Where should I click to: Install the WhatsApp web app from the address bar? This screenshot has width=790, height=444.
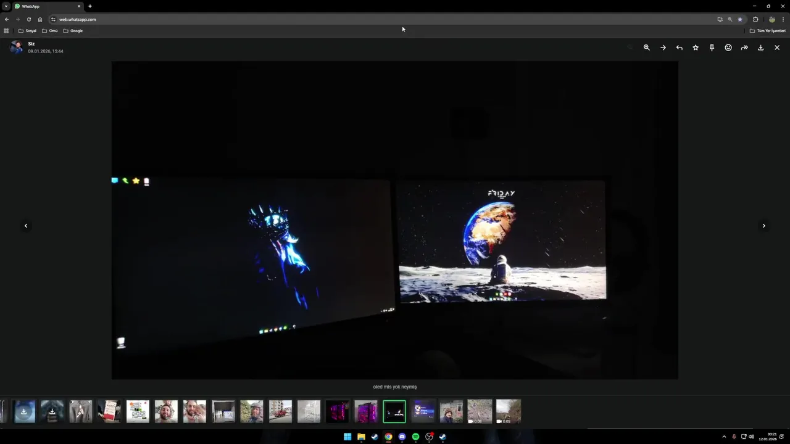720,19
